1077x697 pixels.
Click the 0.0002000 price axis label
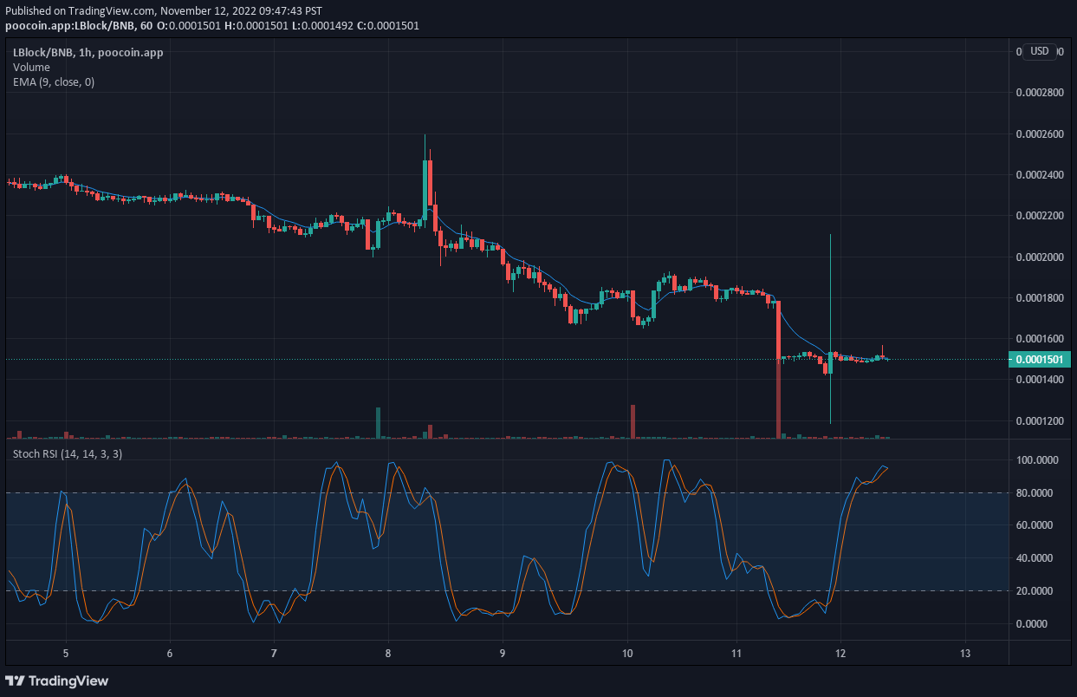point(1040,257)
